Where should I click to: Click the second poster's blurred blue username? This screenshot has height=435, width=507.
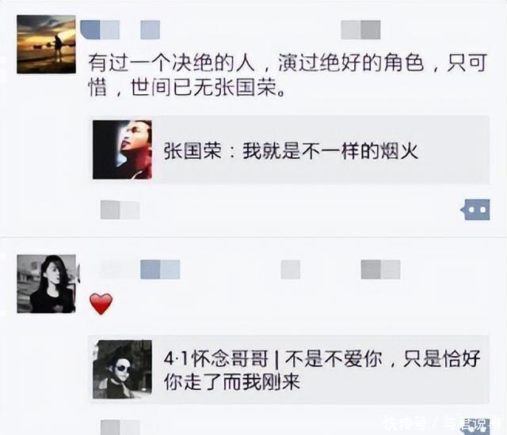[160, 270]
